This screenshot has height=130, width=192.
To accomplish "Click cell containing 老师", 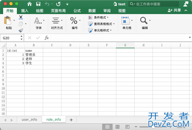I will (x=34, y=59).
